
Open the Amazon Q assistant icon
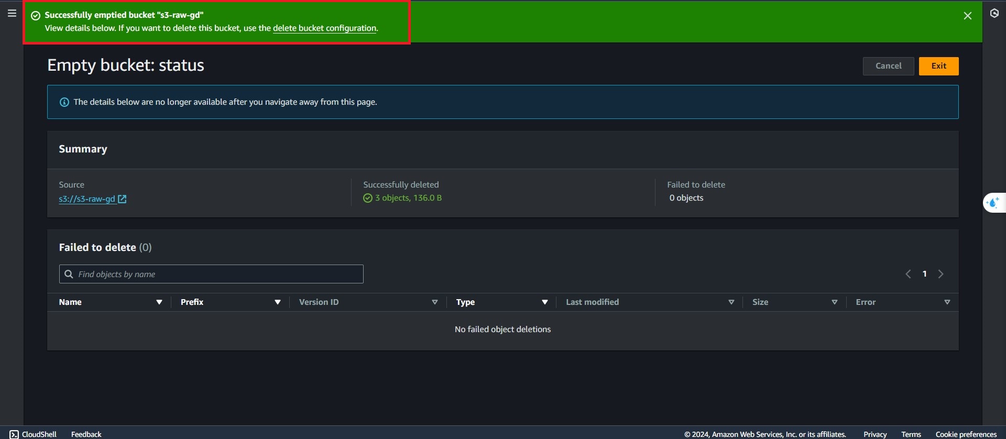click(993, 203)
